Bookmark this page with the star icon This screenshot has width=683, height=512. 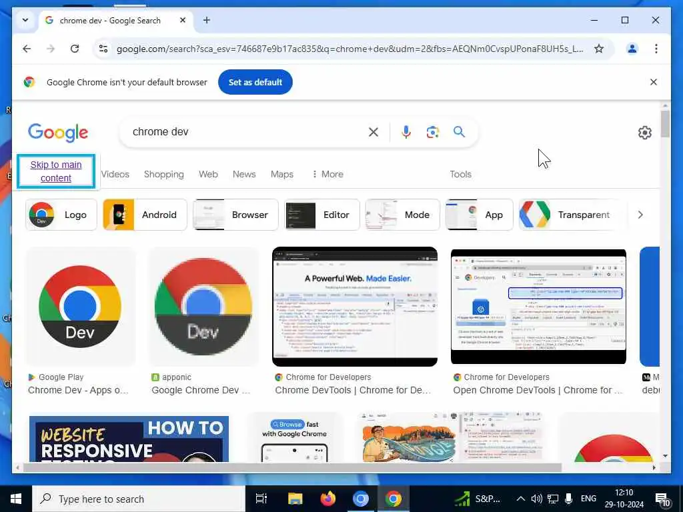tap(599, 49)
